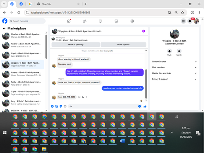204x153 pixels.
Task: Select the Wiggins conversation in list
Action: [x=22, y=64]
